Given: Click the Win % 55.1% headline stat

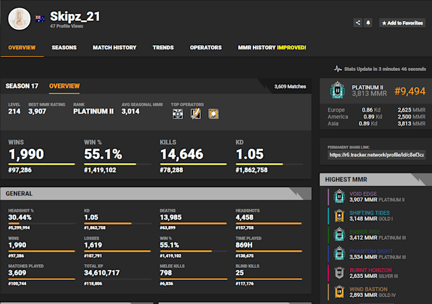Looking at the screenshot, I should tap(103, 154).
